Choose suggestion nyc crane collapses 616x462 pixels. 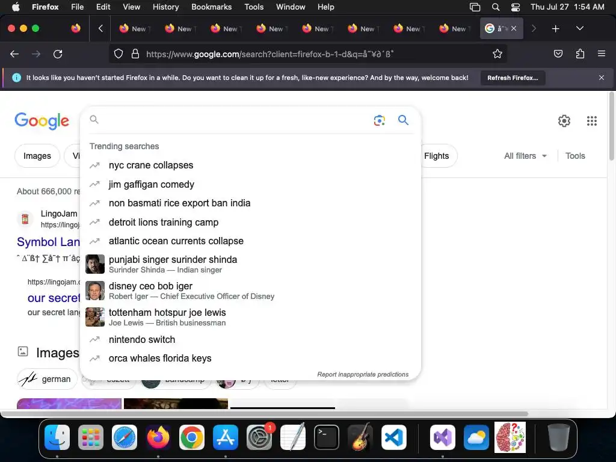click(x=250, y=165)
